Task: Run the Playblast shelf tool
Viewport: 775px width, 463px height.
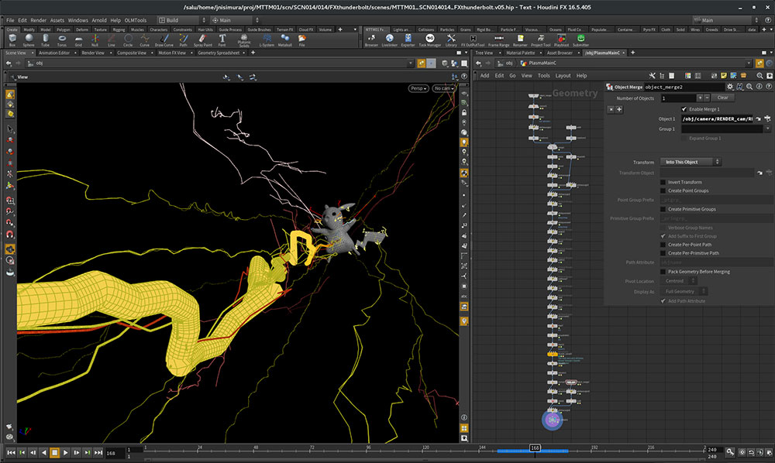Action: pos(561,40)
